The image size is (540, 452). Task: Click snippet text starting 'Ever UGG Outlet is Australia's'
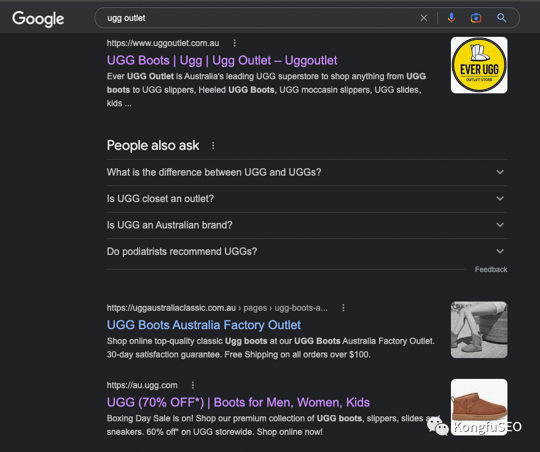point(266,90)
